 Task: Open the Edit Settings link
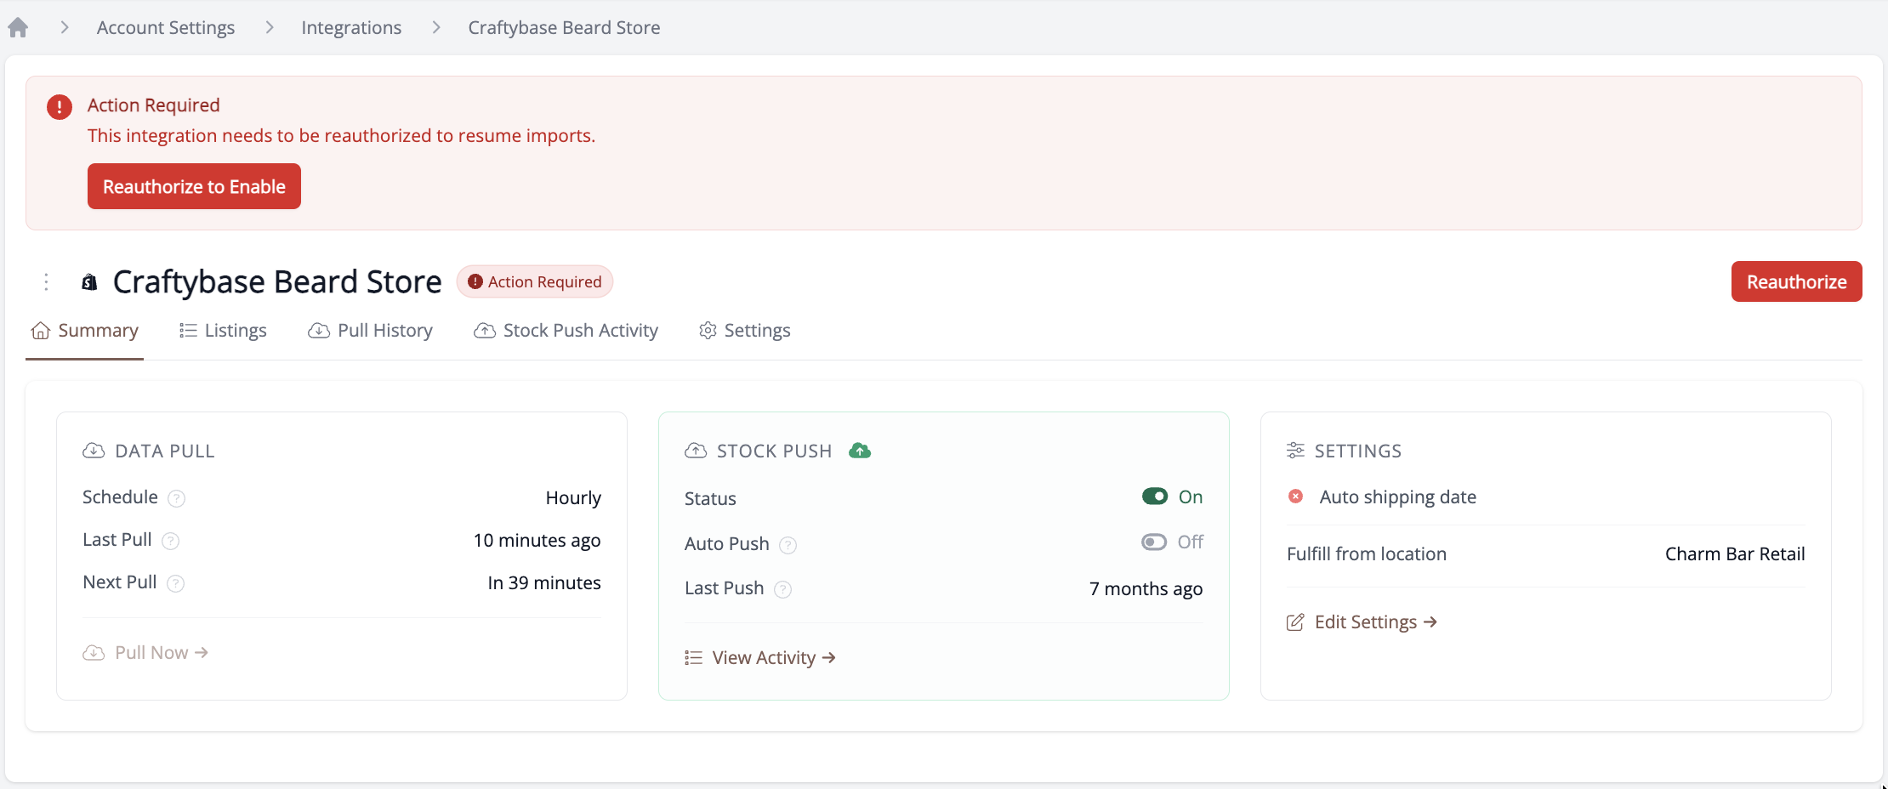[x=1362, y=622]
